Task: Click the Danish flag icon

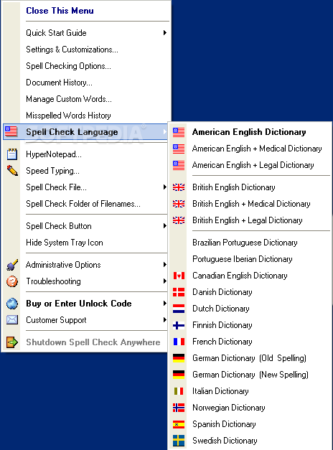Action: point(179,292)
